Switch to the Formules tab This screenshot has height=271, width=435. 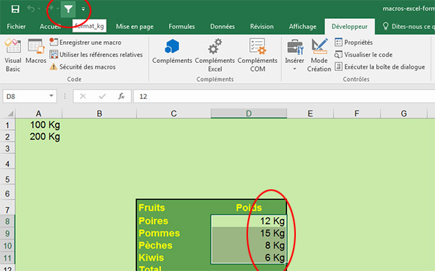182,27
